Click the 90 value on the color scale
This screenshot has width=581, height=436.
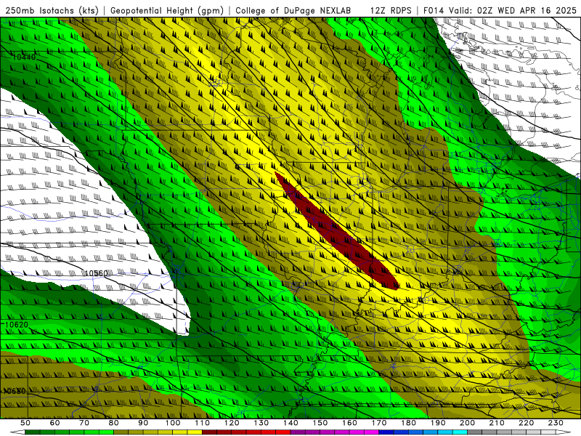click(143, 423)
